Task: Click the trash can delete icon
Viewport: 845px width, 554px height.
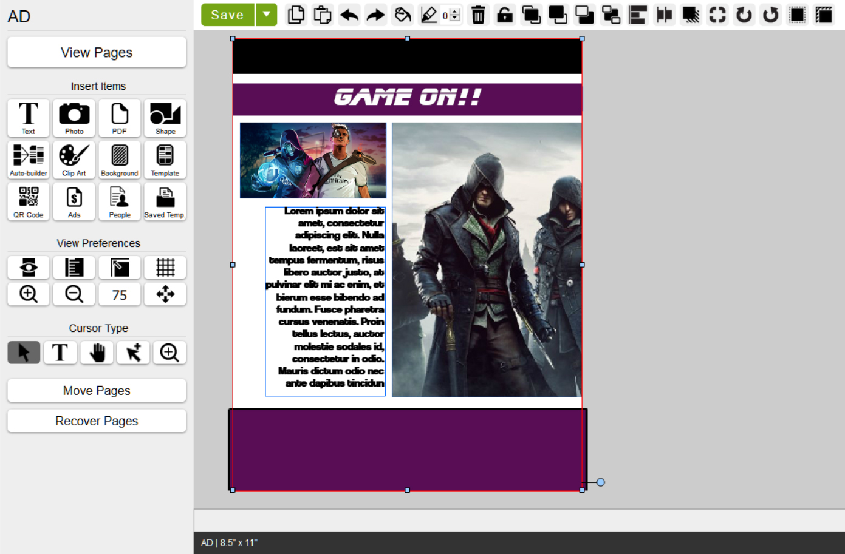Action: coord(478,15)
